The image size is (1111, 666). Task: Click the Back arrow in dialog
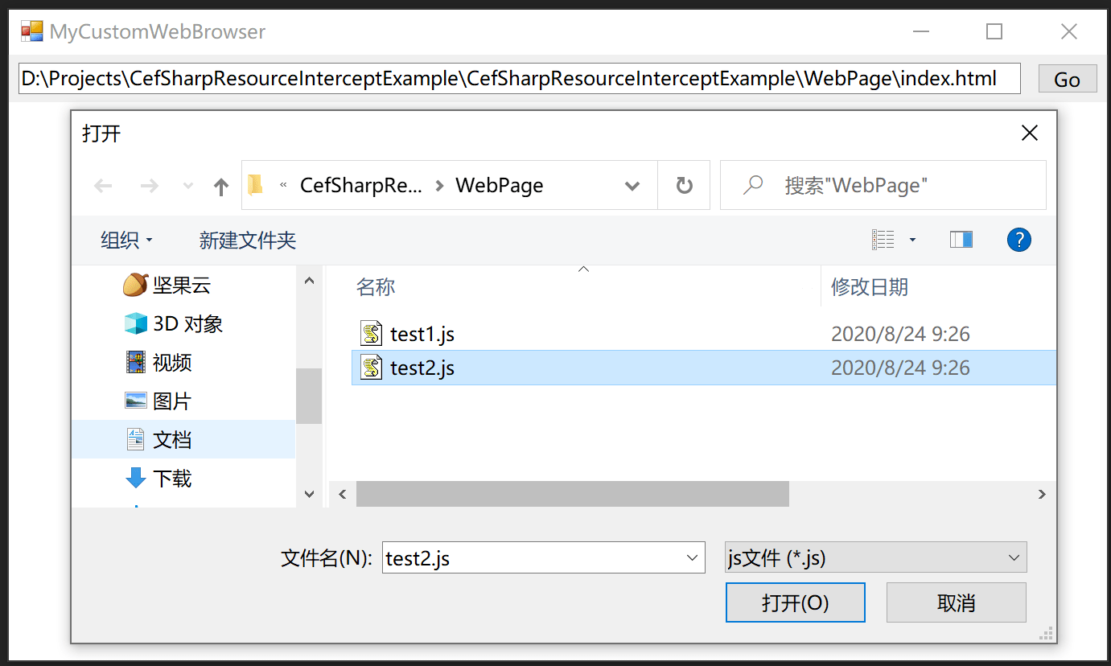click(x=103, y=186)
